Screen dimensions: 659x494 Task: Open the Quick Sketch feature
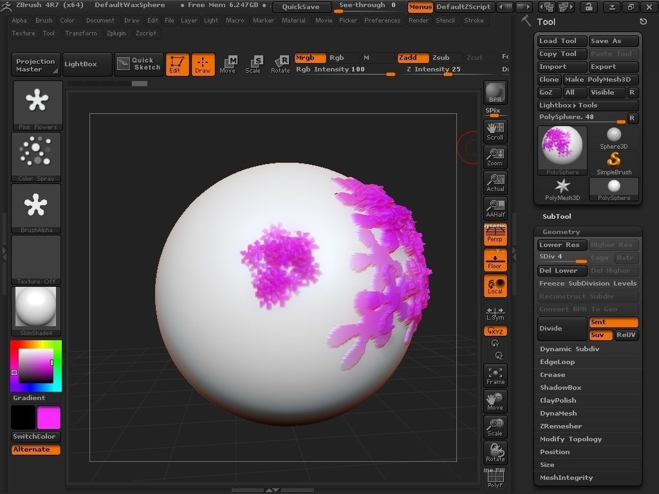[138, 64]
